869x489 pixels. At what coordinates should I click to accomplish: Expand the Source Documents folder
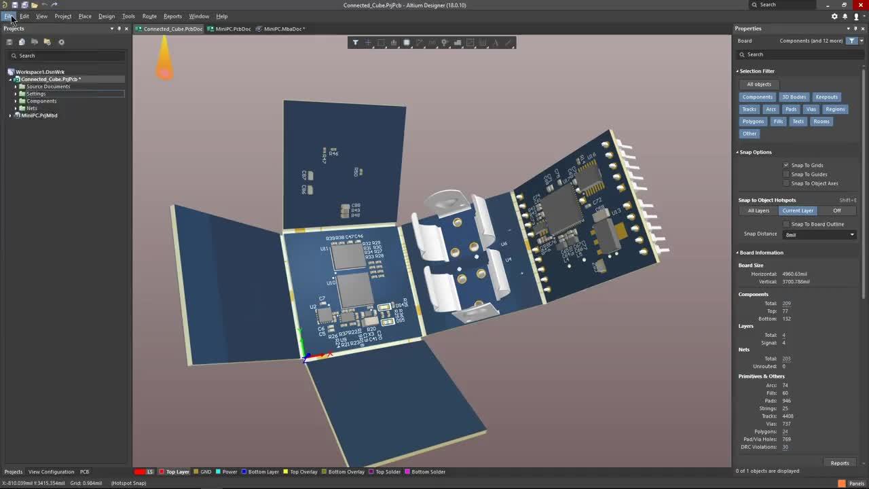[x=16, y=86]
